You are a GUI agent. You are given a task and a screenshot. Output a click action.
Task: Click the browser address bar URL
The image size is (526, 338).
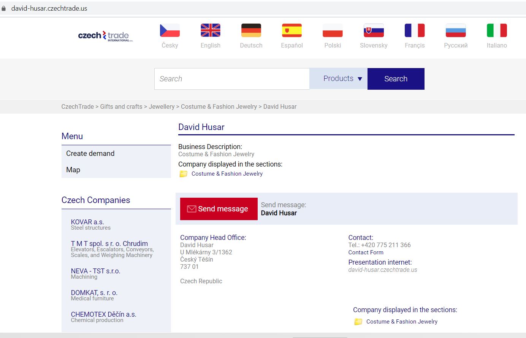point(49,8)
